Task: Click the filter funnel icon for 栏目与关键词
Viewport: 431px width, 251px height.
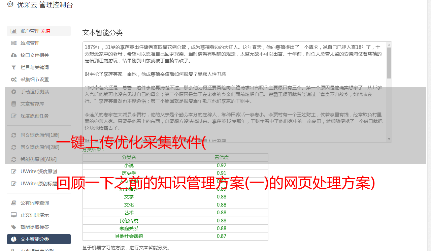Action: coord(14,67)
